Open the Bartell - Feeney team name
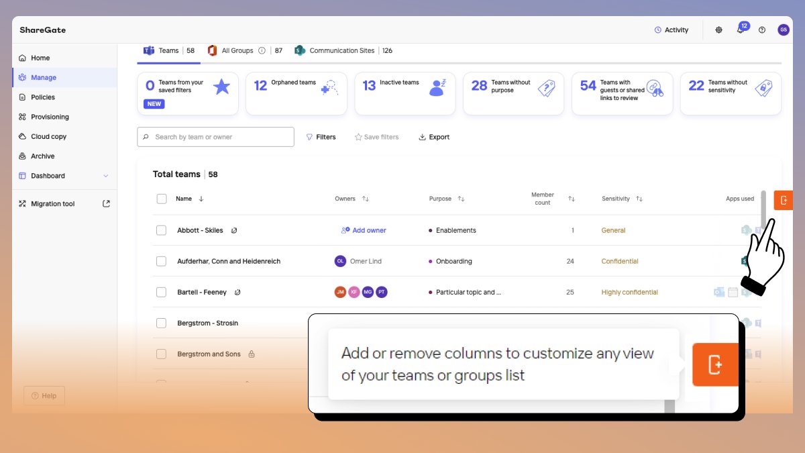Viewport: 805px width, 453px height. point(202,292)
